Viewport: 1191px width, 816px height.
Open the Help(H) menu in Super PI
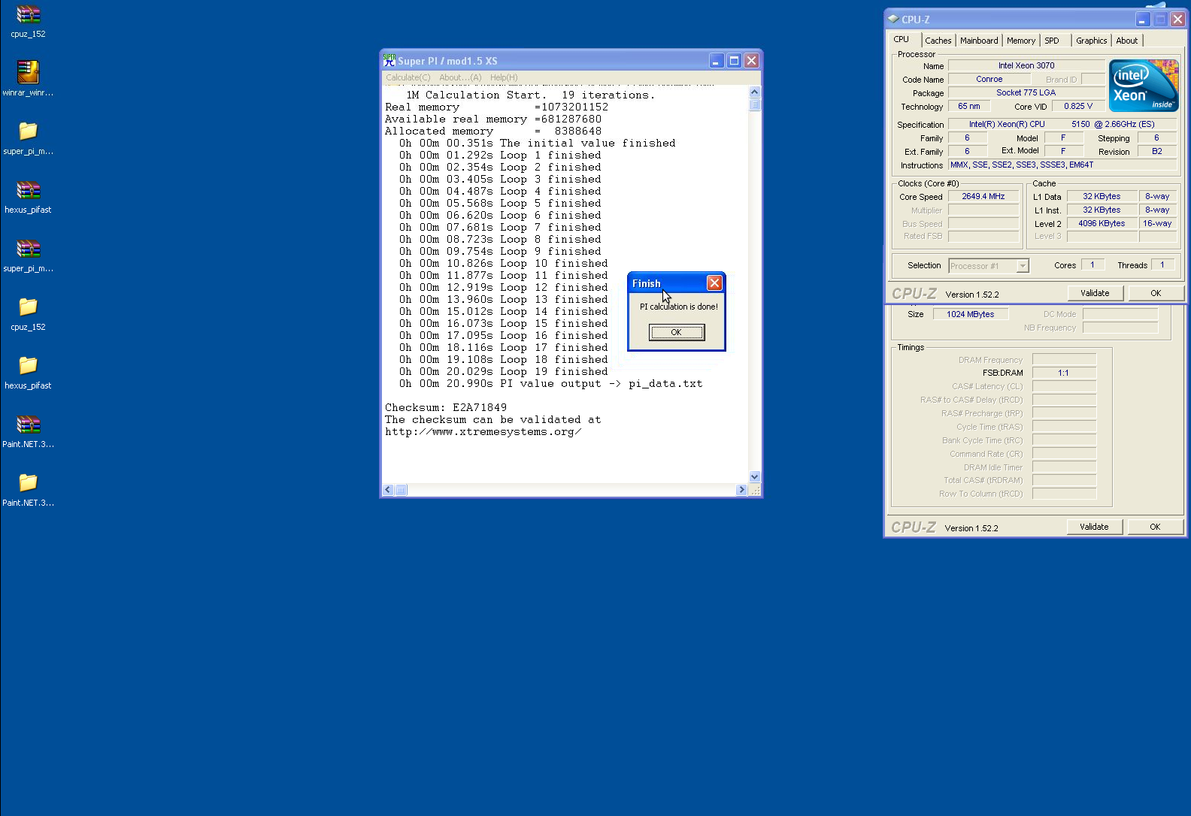[504, 77]
